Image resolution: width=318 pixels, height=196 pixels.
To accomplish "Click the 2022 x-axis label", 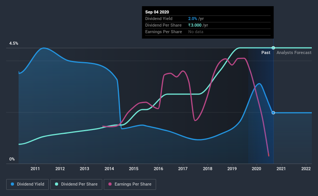I will click(306, 169).
